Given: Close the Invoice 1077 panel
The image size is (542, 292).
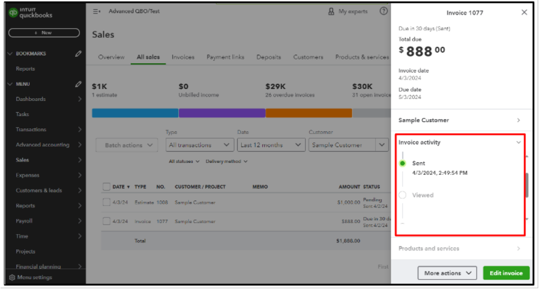Looking at the screenshot, I should [x=524, y=12].
